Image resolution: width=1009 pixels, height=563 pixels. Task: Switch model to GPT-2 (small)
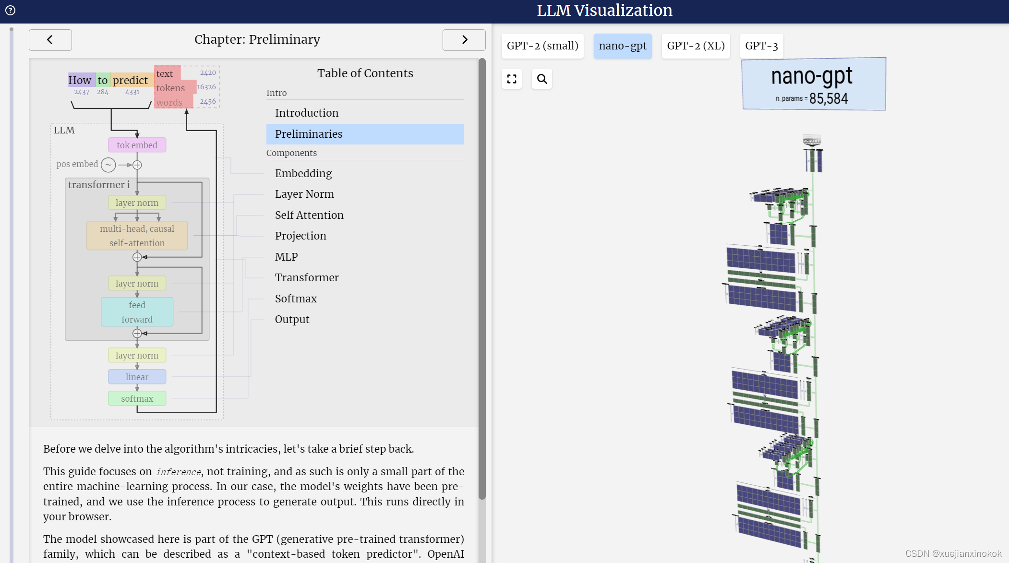coord(542,46)
